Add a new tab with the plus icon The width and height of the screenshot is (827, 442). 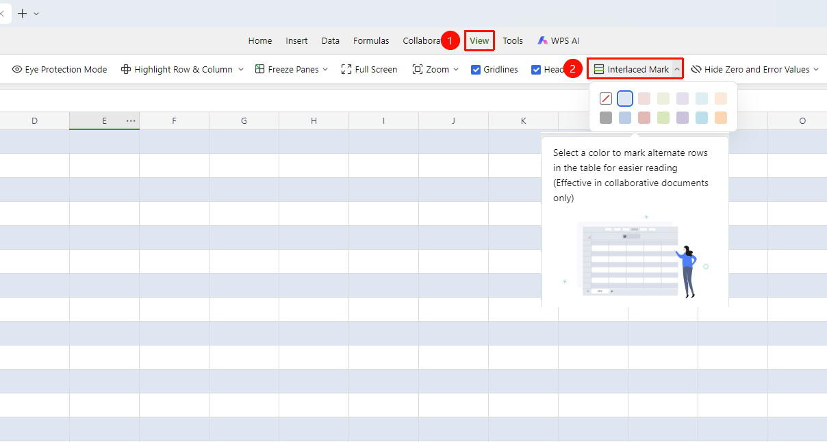pyautogui.click(x=23, y=13)
